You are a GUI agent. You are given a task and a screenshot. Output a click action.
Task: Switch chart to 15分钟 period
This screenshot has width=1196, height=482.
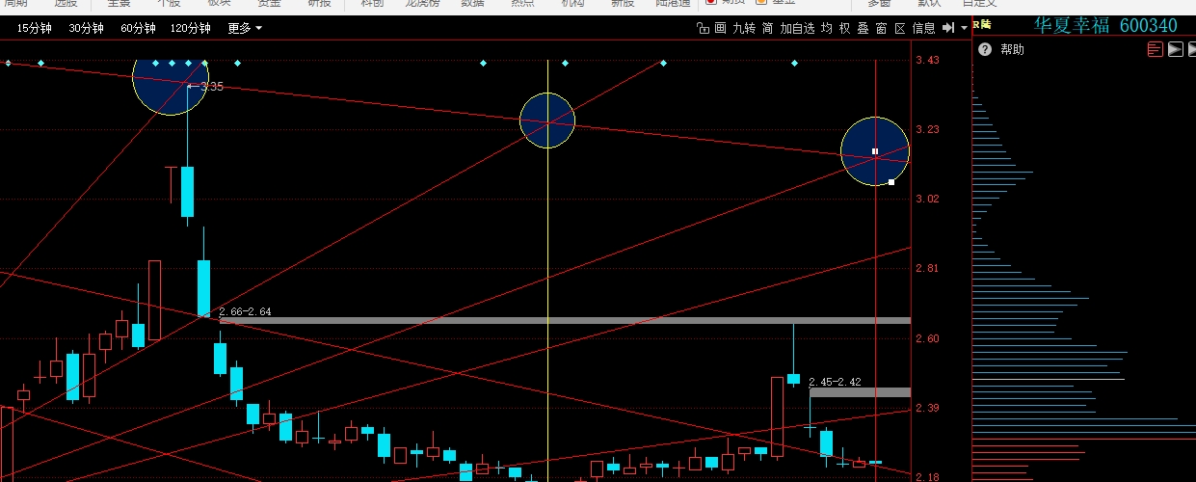coord(33,28)
